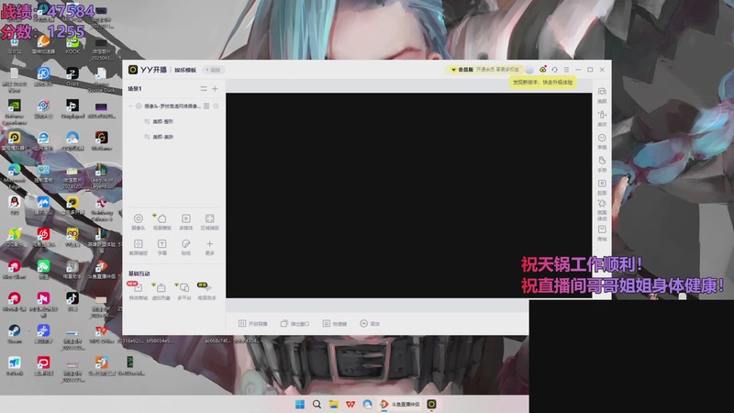The height and width of the screenshot is (413, 734).
Task: Open the atmosphere rhythm (氛围律动) panel
Action: point(602,210)
